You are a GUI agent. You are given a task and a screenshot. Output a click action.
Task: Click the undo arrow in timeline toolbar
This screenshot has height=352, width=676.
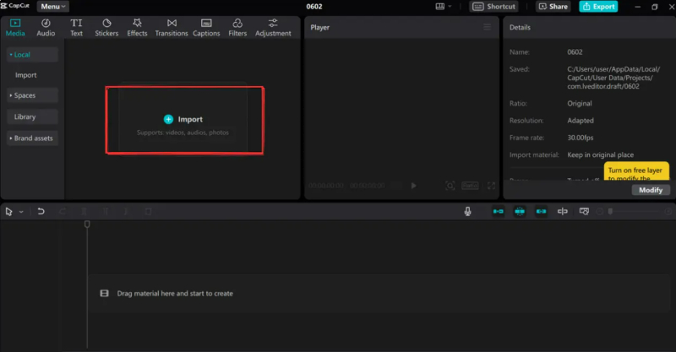(41, 211)
